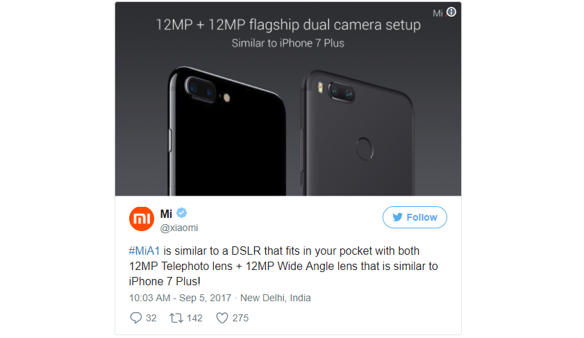Open the dual camera phones image
The height and width of the screenshot is (338, 584).
[288, 99]
